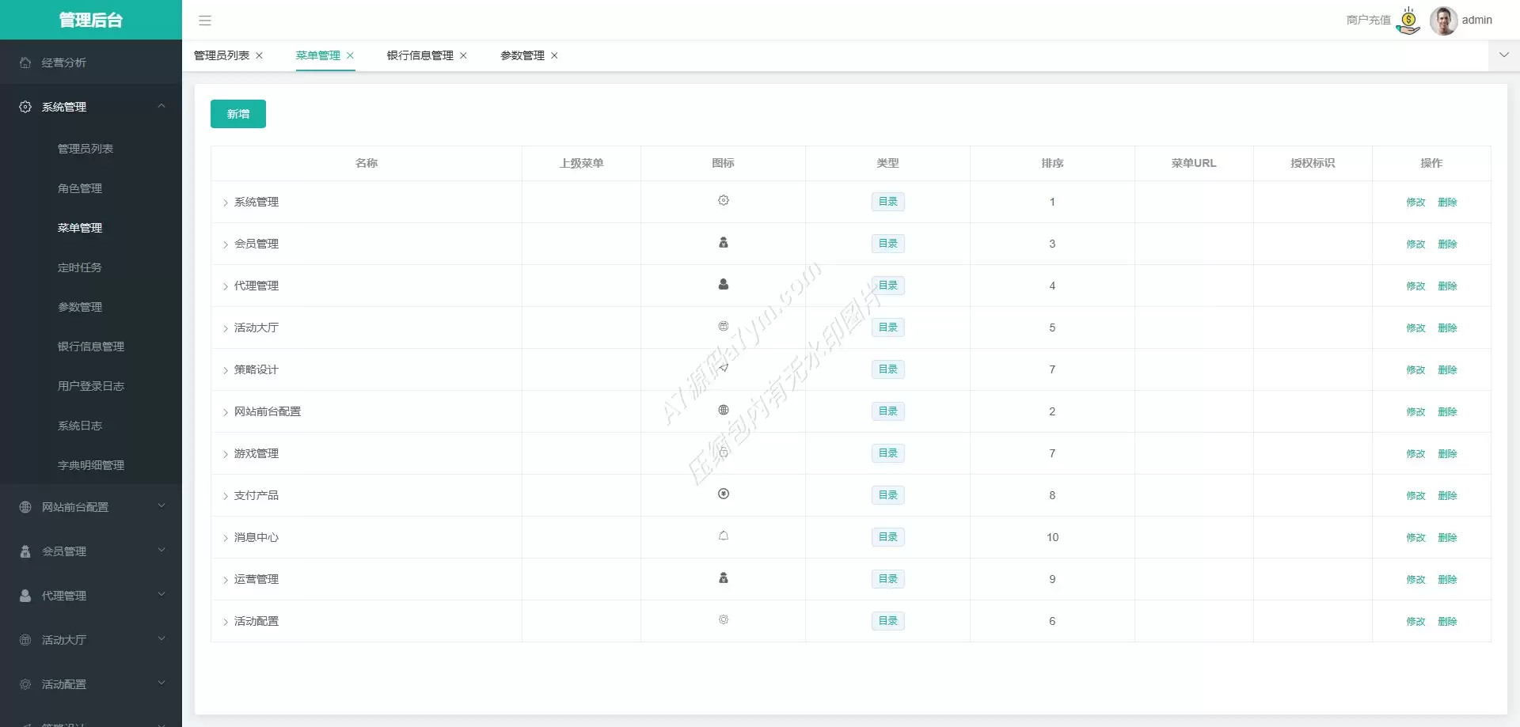Open 用户登录日志 in the sidebar
Image resolution: width=1520 pixels, height=727 pixels.
point(91,386)
